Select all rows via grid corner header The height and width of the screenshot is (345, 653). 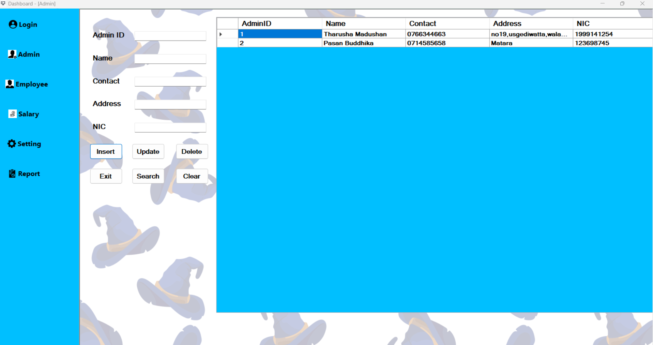tap(227, 24)
